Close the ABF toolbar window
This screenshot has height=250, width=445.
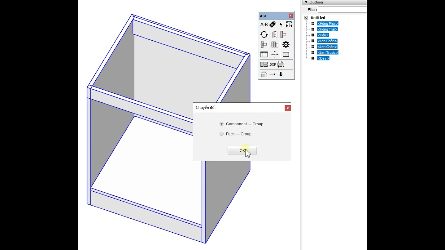tap(291, 16)
